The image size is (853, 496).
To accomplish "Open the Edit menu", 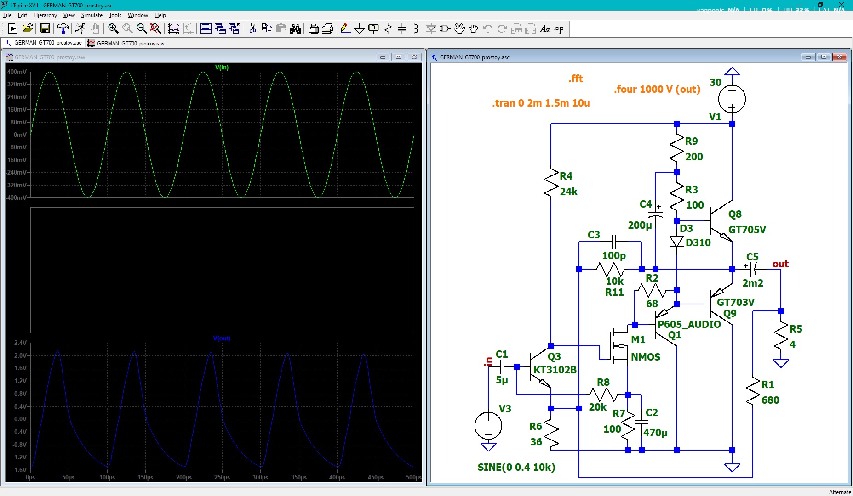I will [23, 15].
